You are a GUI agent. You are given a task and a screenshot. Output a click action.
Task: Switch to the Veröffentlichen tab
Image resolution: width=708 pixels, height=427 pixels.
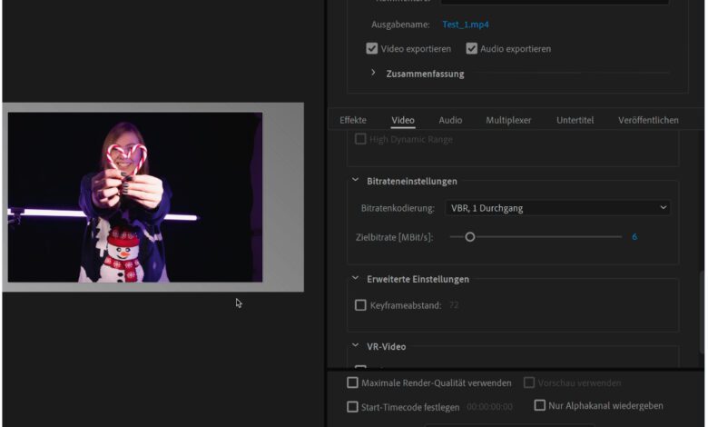tap(648, 120)
